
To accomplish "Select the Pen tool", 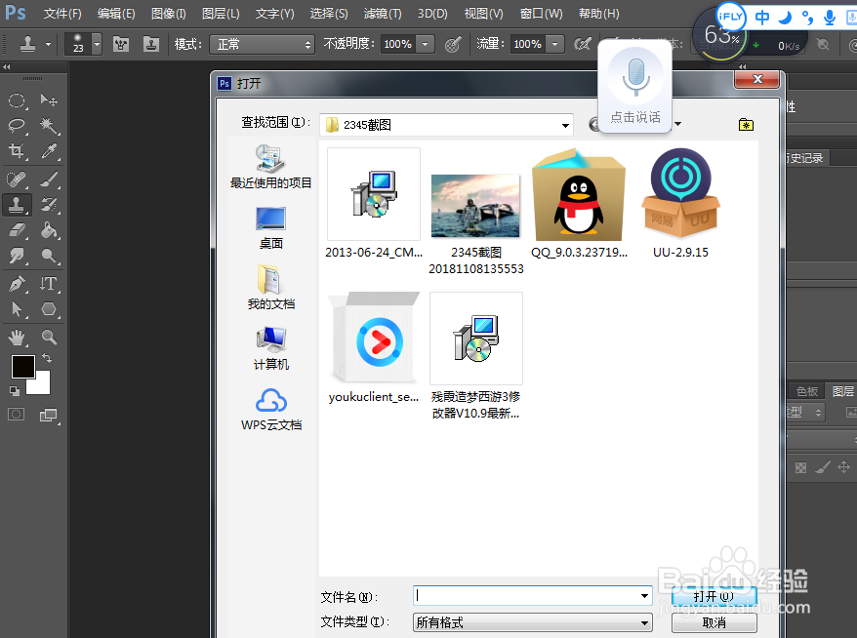I will tap(17, 283).
